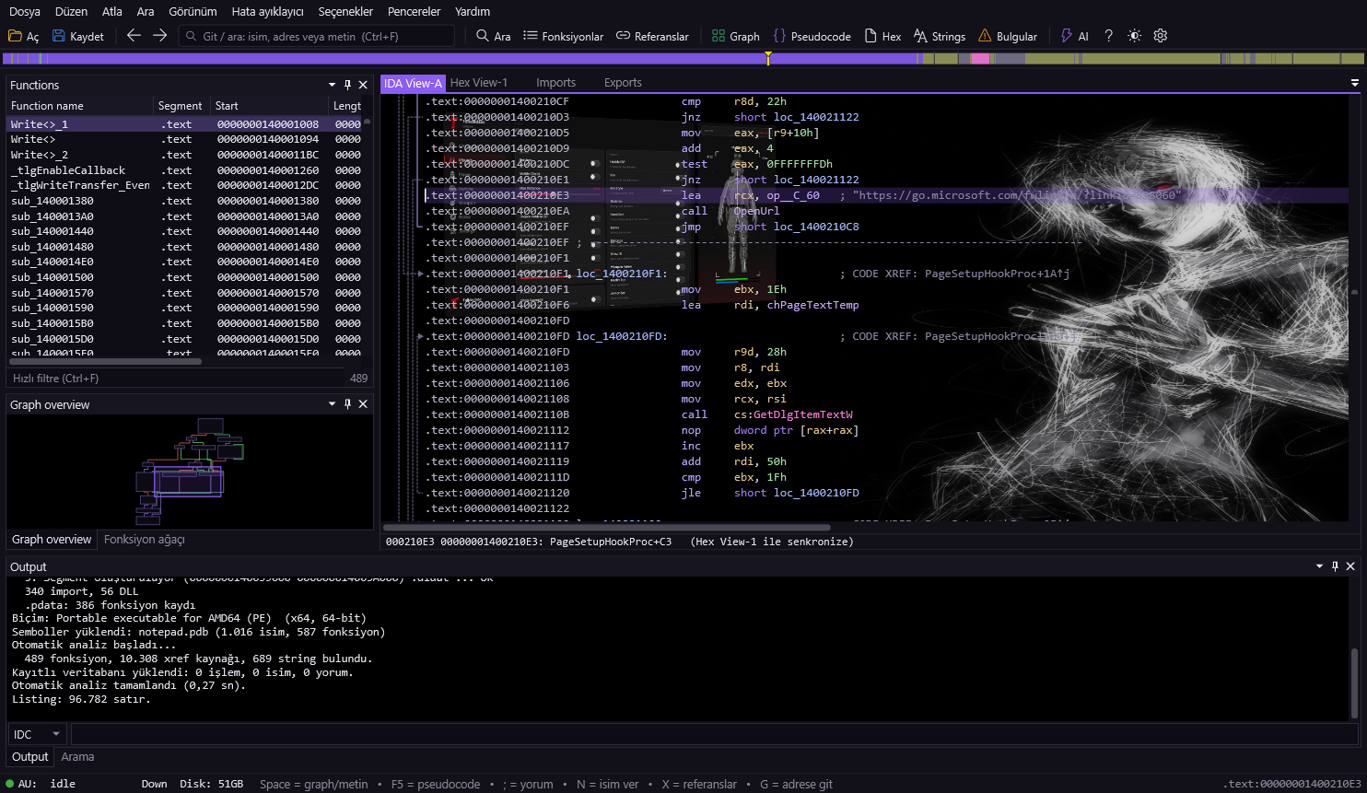
Task: Open the Strings toolbar button
Action: coord(940,36)
